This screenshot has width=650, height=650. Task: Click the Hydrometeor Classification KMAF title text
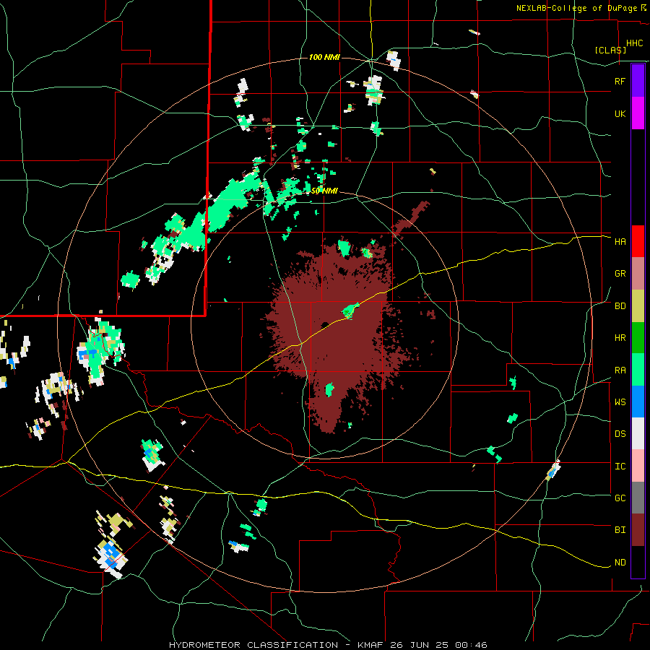pos(328,645)
